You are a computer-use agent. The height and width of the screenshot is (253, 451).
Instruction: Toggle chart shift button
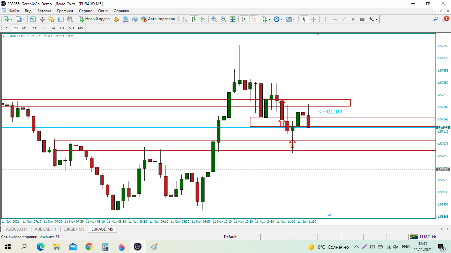pyautogui.click(x=253, y=19)
